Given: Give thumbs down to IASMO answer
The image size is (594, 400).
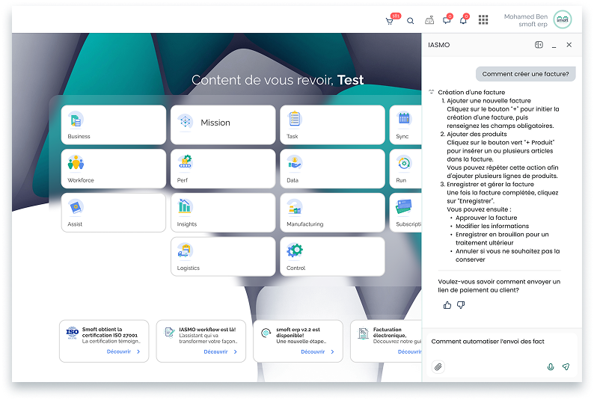Looking at the screenshot, I should (461, 305).
